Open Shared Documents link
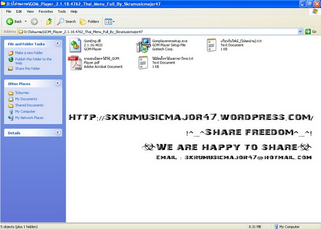Screen dimensions: 321x230 point(29,105)
